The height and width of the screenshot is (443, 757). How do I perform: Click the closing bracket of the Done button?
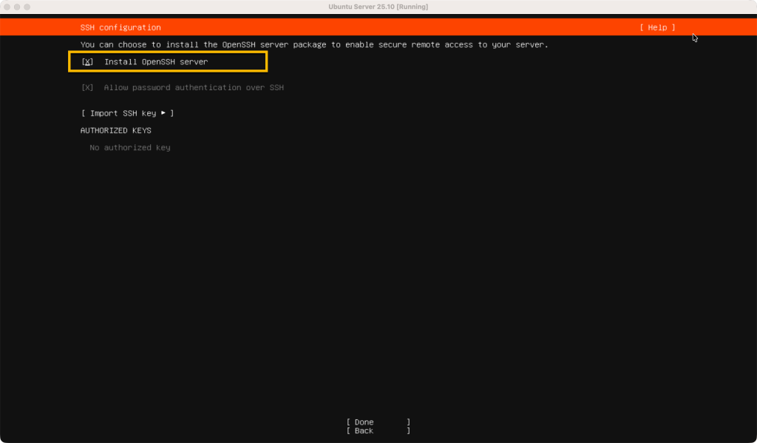pos(408,422)
